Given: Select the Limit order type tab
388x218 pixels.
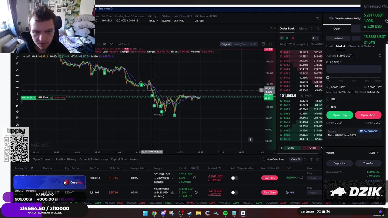Looking at the screenshot, I should [x=329, y=46].
